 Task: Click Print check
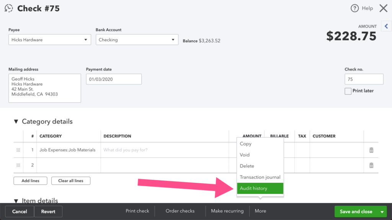click(137, 211)
